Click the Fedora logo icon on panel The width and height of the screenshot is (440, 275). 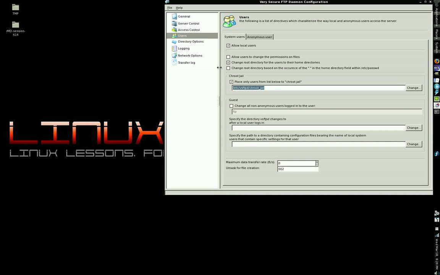[x=437, y=154]
